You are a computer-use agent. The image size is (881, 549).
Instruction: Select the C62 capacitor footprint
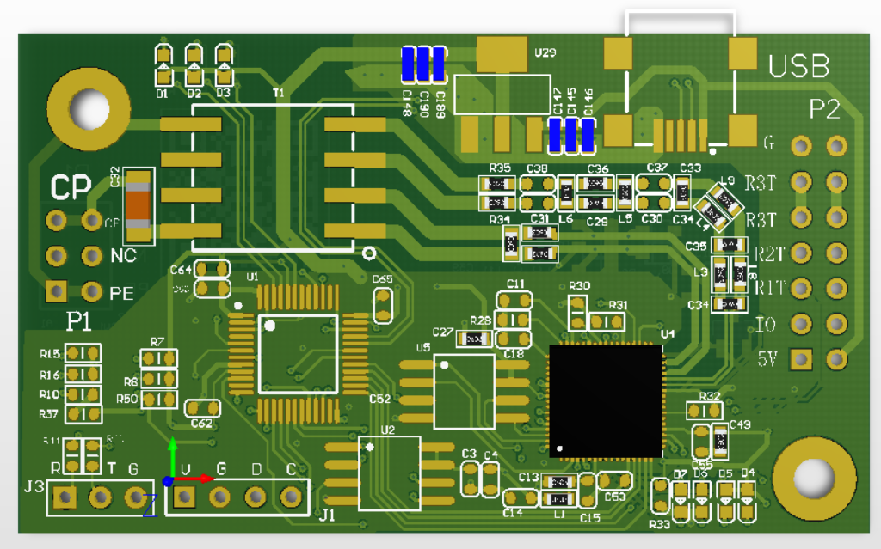click(202, 408)
